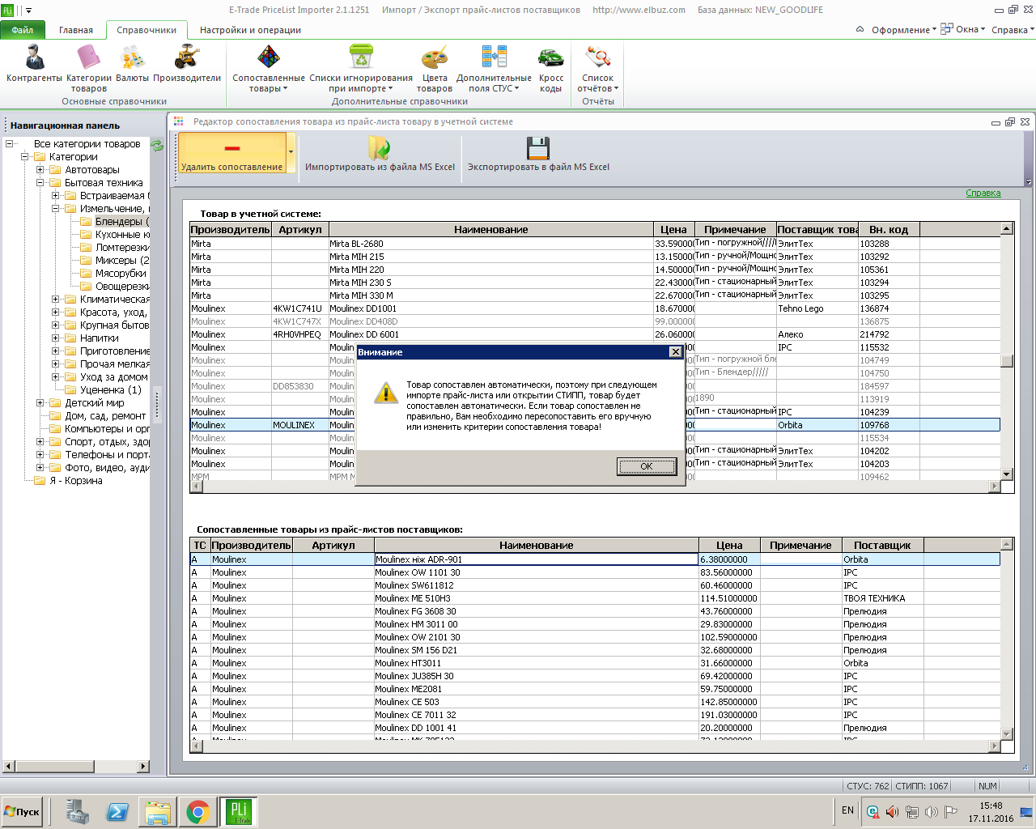Select the Мясорубки tree category
This screenshot has height=829, width=1036.
(x=121, y=274)
